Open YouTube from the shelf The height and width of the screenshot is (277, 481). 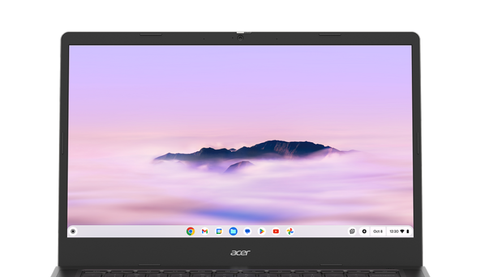(x=276, y=231)
